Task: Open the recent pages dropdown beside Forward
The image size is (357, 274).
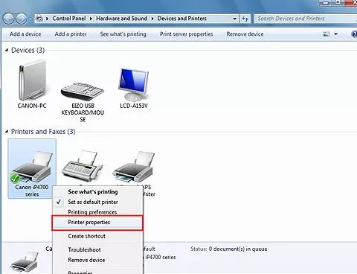Action: pos(30,19)
